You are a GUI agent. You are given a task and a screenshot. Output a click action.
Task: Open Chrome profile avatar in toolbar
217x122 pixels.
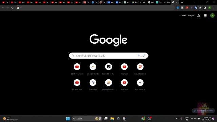point(210,8)
